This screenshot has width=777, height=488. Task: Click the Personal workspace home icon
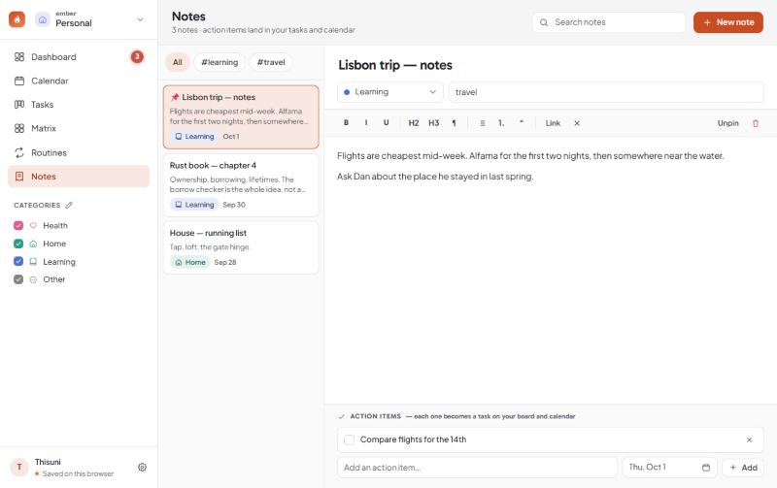43,19
